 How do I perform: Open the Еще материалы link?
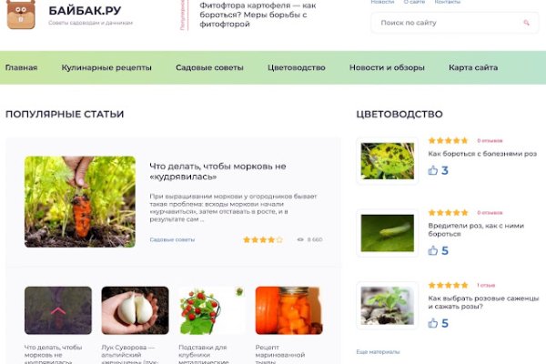click(378, 352)
